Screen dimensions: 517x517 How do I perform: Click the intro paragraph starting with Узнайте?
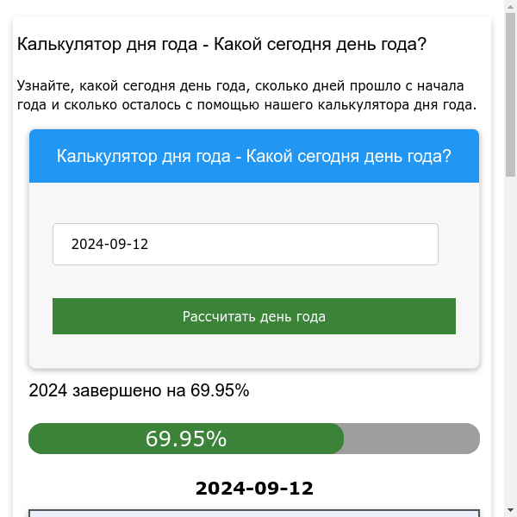246,96
